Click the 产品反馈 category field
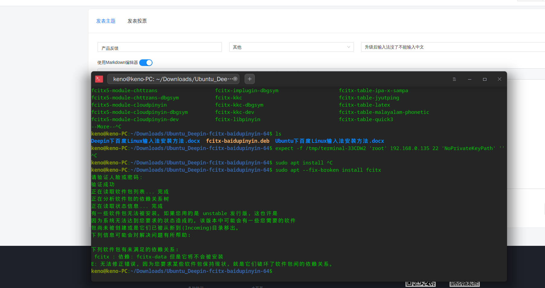The image size is (545, 288). click(160, 47)
